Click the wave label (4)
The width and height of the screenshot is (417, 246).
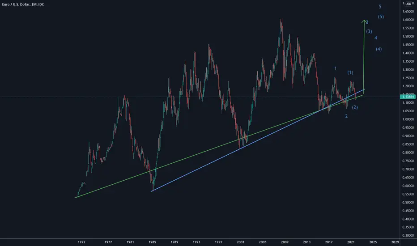click(x=379, y=49)
